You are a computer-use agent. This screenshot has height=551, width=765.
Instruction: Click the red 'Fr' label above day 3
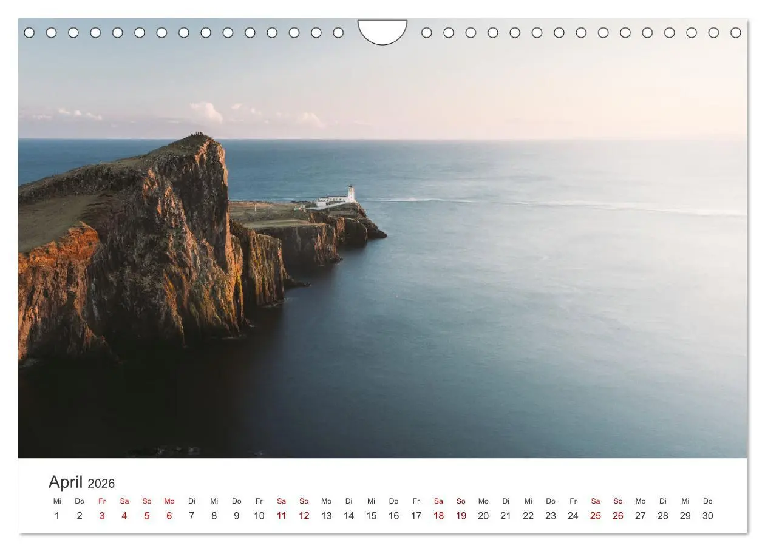click(102, 501)
